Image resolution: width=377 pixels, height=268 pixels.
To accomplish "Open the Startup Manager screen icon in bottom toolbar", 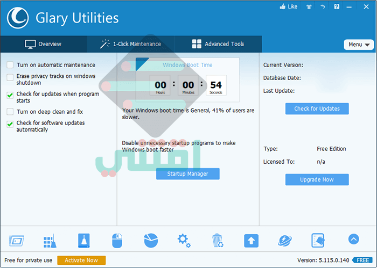I will (x=16, y=241).
